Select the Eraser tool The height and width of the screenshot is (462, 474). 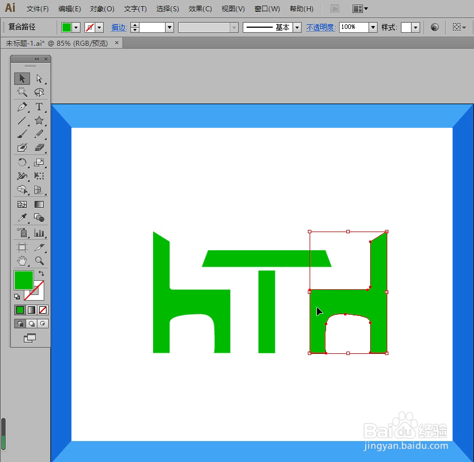click(39, 147)
